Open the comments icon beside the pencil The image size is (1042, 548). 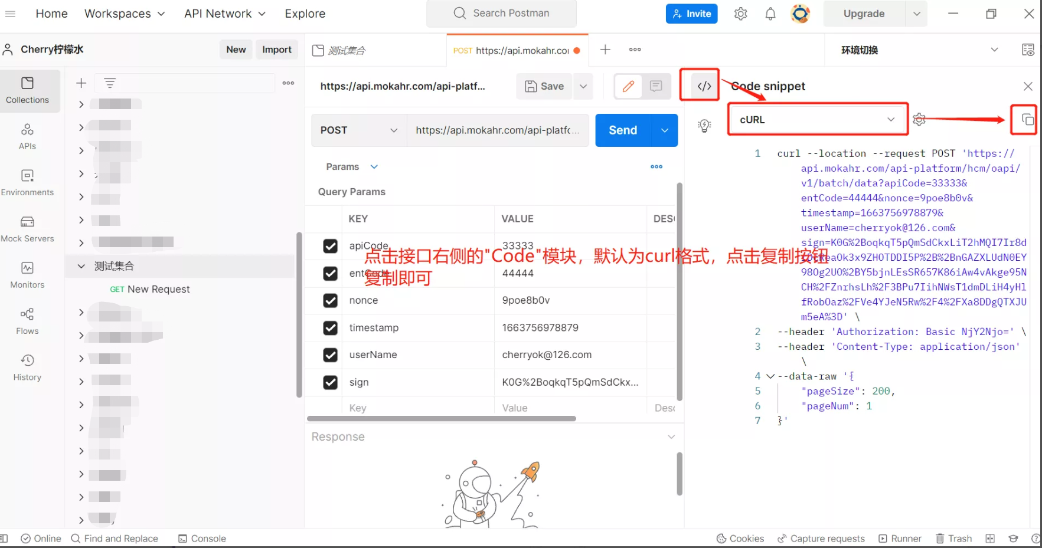pos(656,86)
